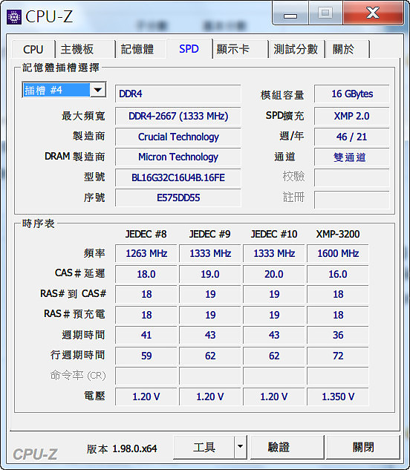Open the 工具 dropdown arrow
The image size is (410, 470).
click(x=240, y=447)
